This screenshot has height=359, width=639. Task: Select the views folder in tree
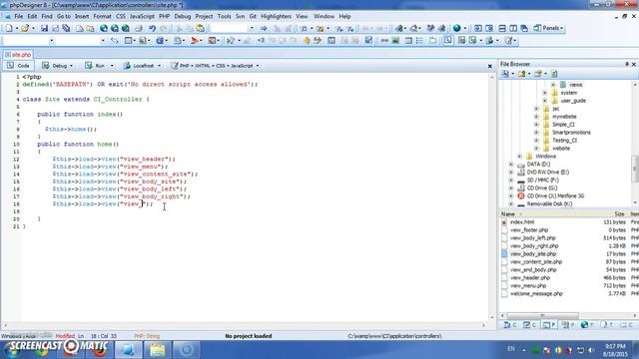coord(575,85)
